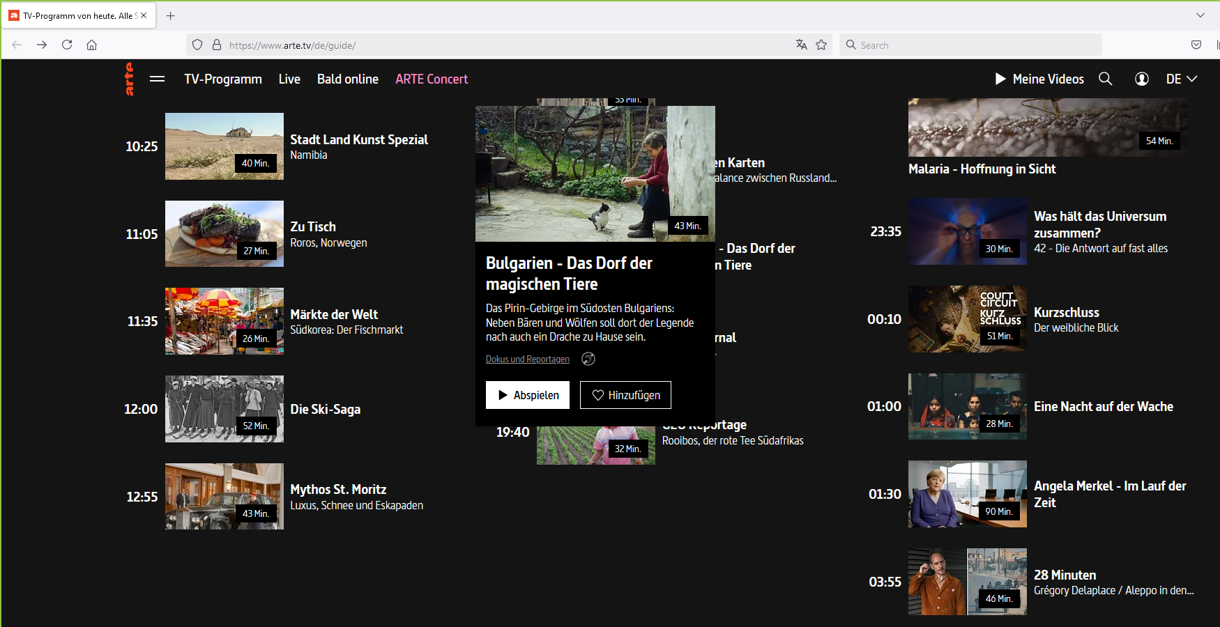Click the address bar URL
Screen dimensions: 1220x627
(292, 45)
